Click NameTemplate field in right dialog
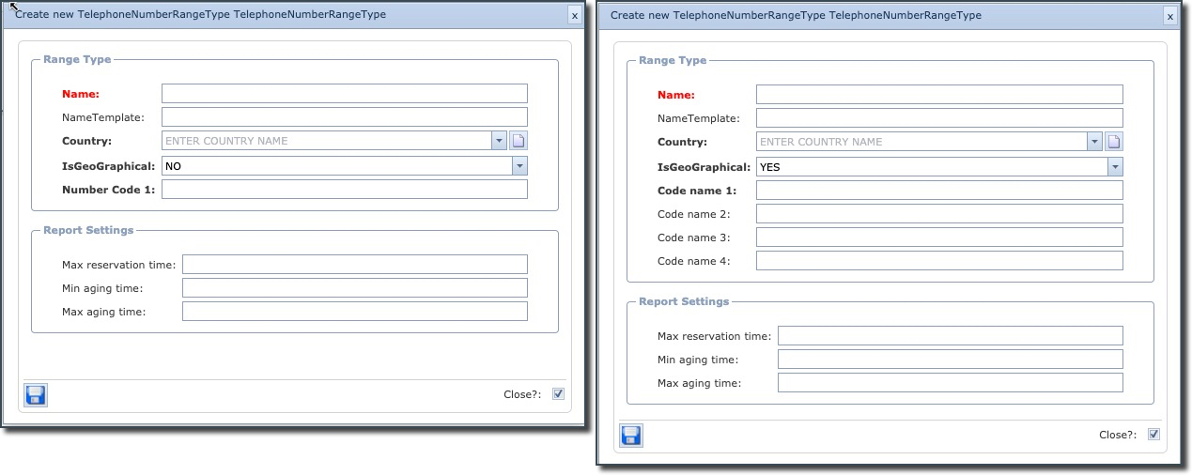The width and height of the screenshot is (1192, 475). pos(939,118)
